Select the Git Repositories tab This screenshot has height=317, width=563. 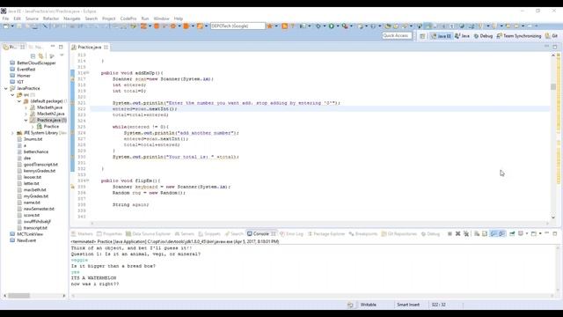pyautogui.click(x=398, y=233)
